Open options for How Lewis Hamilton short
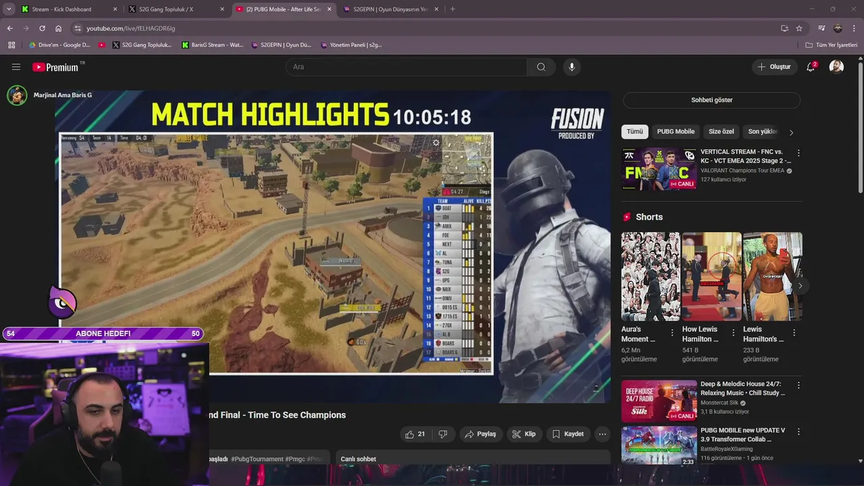 [732, 333]
